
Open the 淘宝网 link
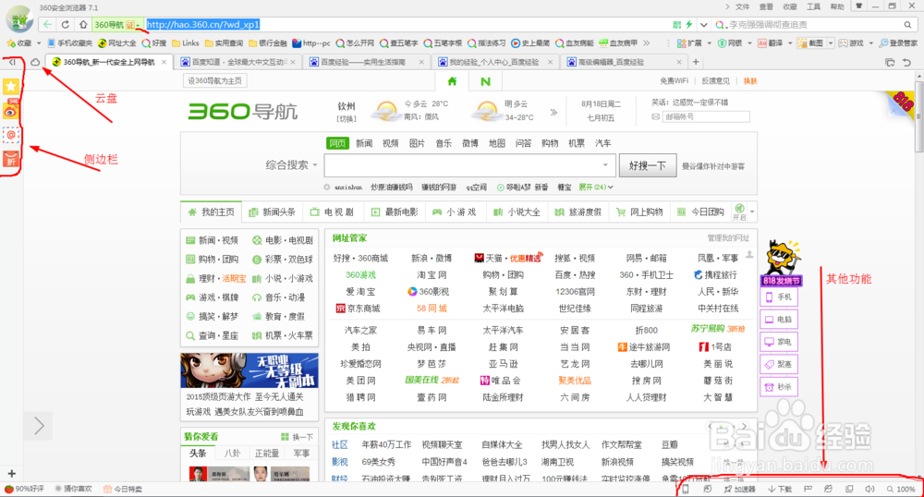pos(432,275)
